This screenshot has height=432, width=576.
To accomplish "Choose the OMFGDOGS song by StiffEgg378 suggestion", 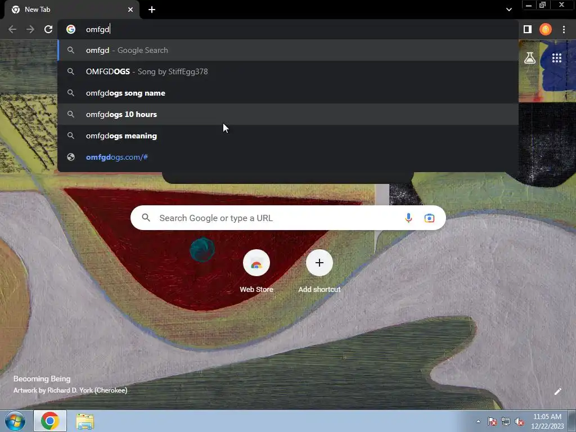I will tap(287, 71).
